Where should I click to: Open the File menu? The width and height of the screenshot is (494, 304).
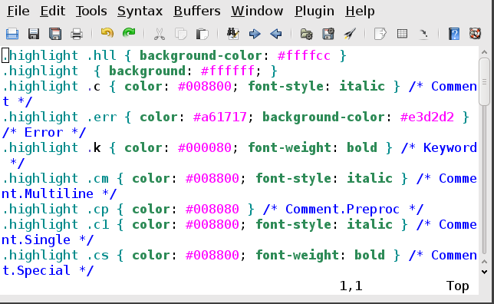pyautogui.click(x=18, y=12)
